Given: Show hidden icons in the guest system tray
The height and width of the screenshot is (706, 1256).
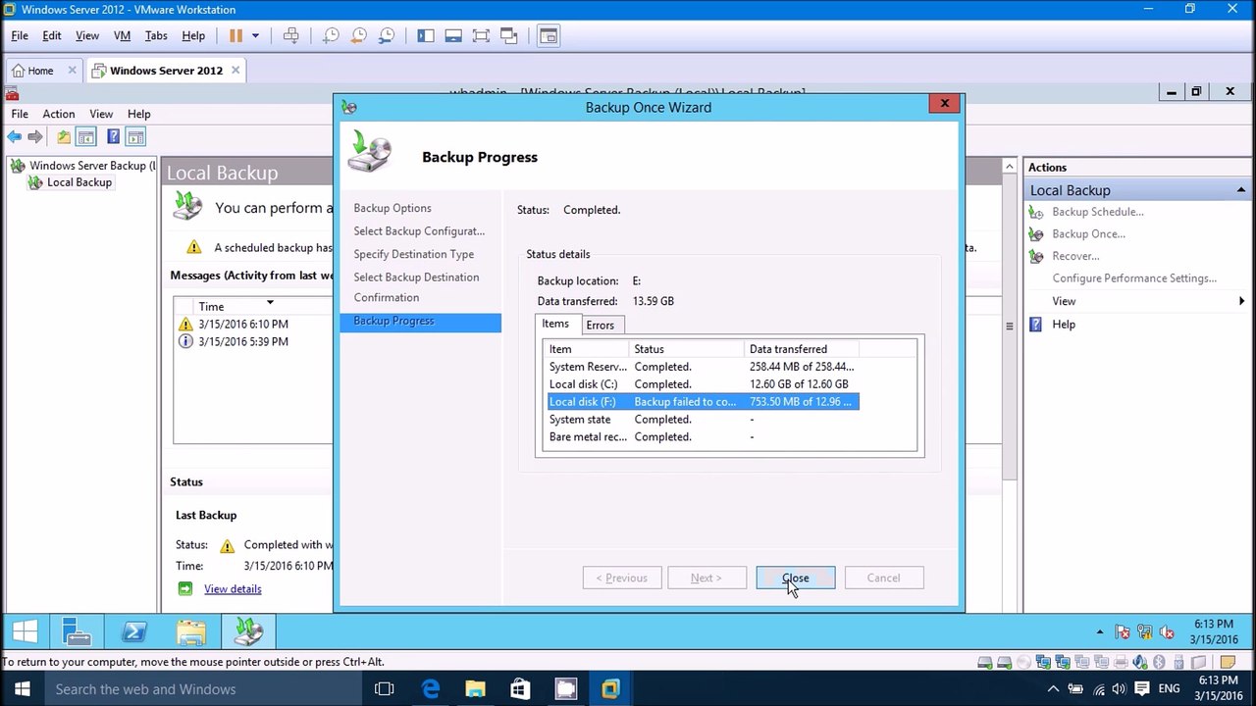Looking at the screenshot, I should (1100, 632).
